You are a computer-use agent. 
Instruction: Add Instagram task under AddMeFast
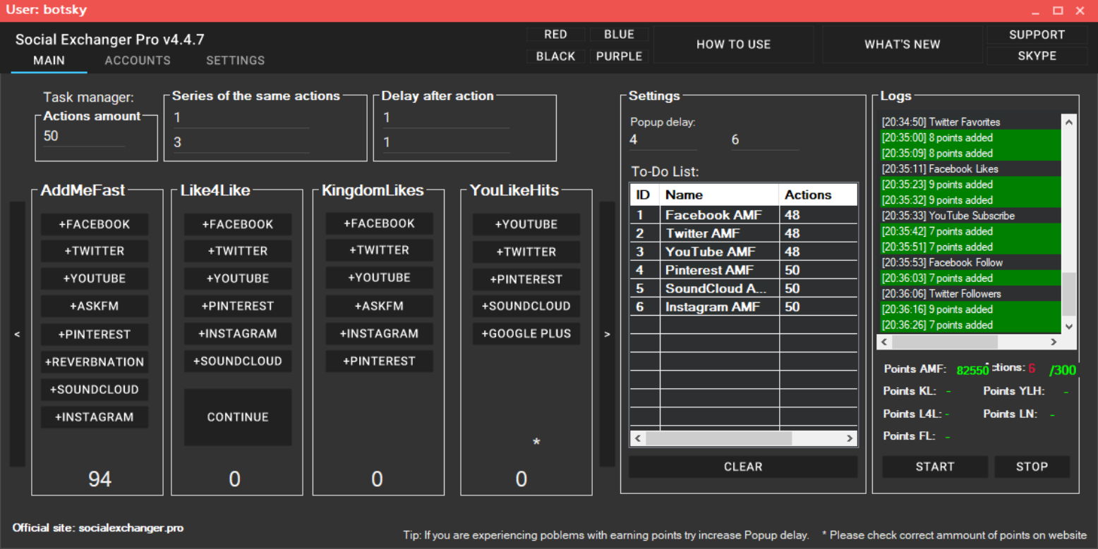pyautogui.click(x=95, y=417)
